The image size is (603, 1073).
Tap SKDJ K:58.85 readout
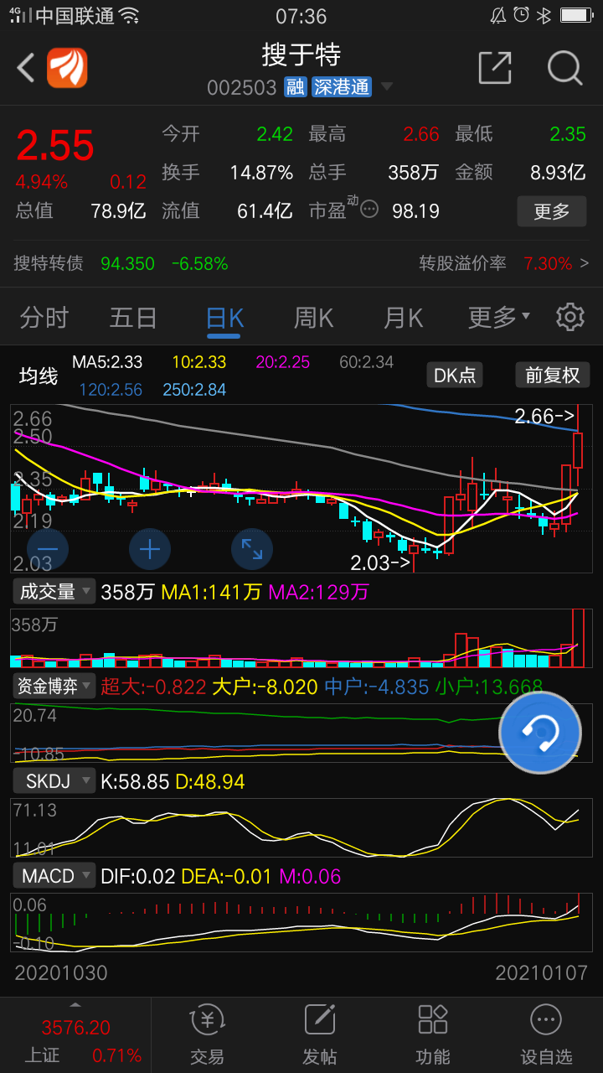[x=135, y=782]
